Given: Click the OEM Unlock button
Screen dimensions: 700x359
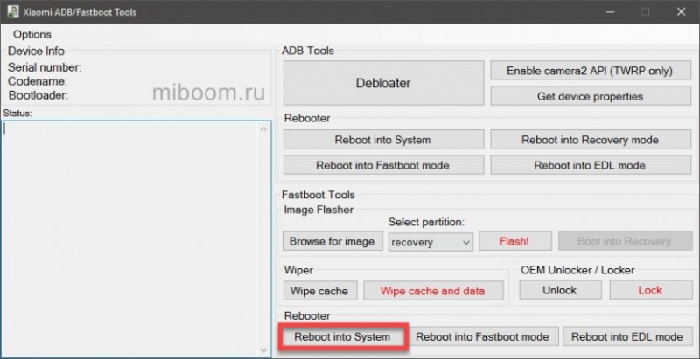Looking at the screenshot, I should pos(560,290).
